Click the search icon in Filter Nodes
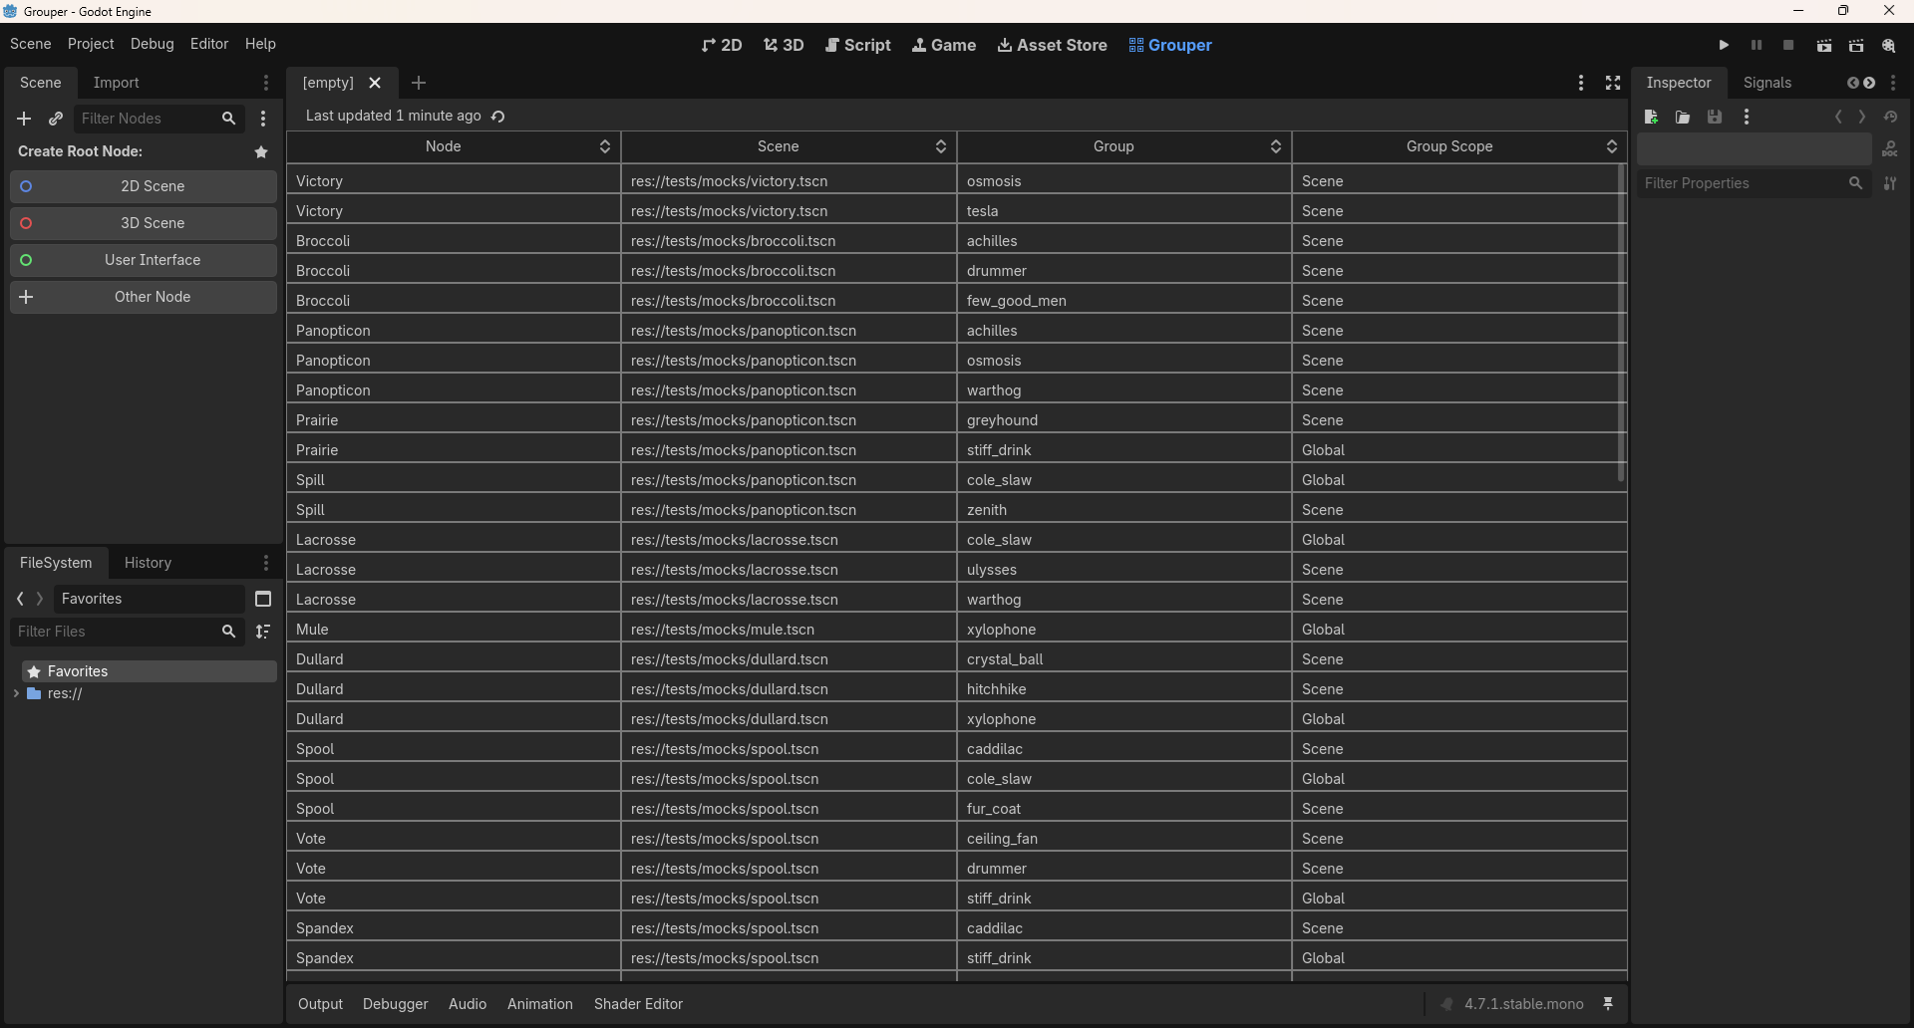Viewport: 1914px width, 1028px height. [x=228, y=119]
